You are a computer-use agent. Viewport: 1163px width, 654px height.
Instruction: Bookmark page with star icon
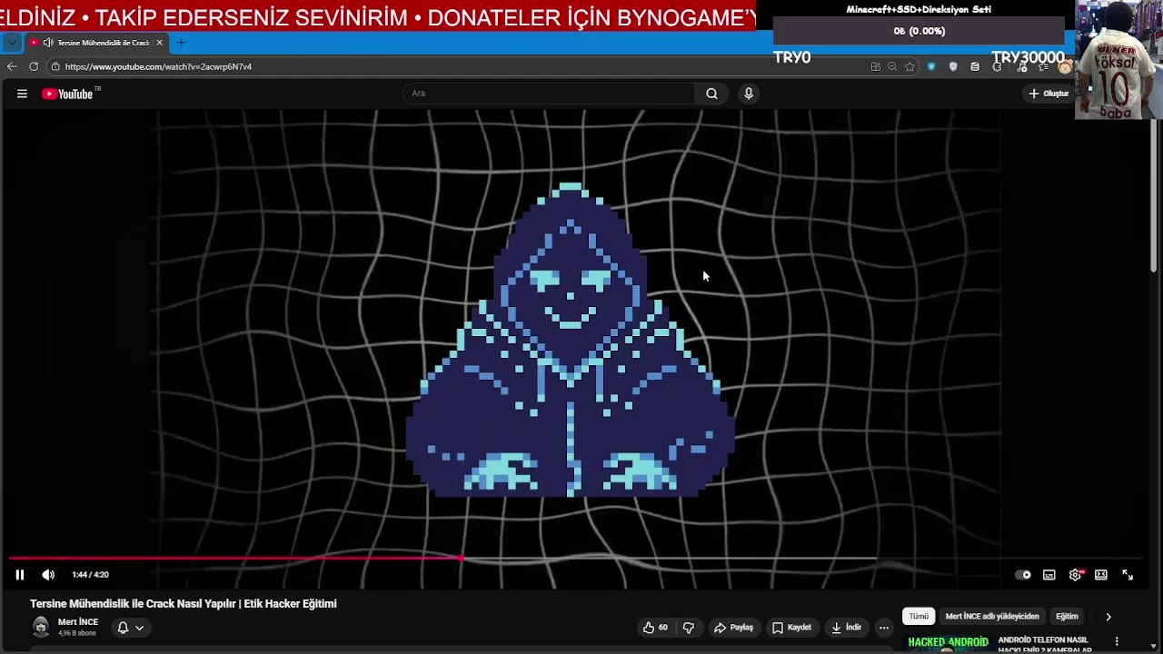(x=910, y=66)
